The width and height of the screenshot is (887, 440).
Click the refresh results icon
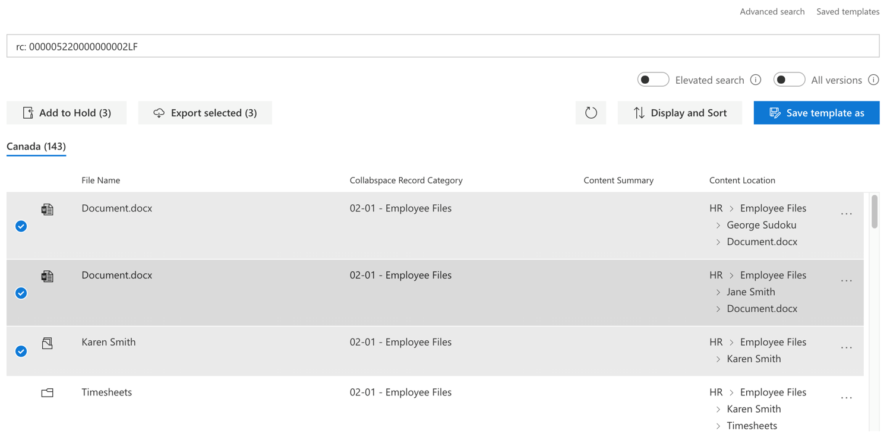click(x=591, y=113)
